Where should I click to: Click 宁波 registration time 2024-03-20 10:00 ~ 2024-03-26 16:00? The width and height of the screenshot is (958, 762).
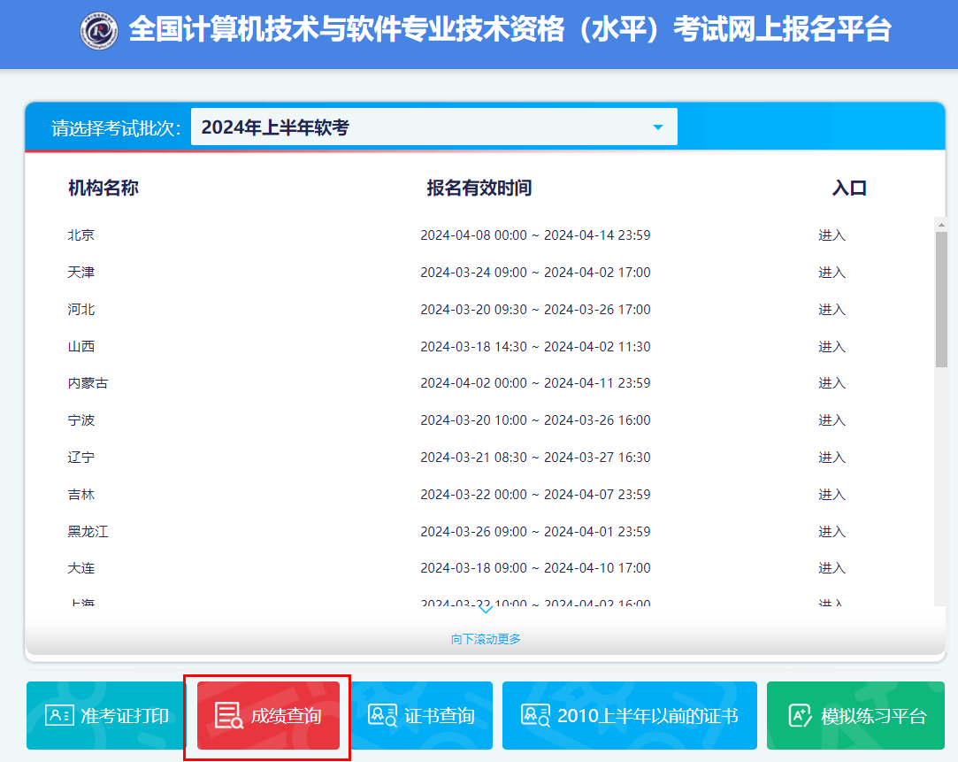535,420
